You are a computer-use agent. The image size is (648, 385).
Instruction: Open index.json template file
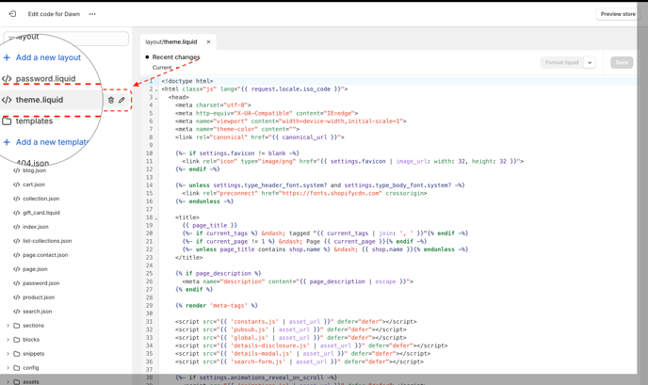36,226
